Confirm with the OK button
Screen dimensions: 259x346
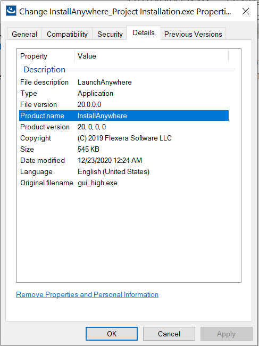tap(112, 334)
